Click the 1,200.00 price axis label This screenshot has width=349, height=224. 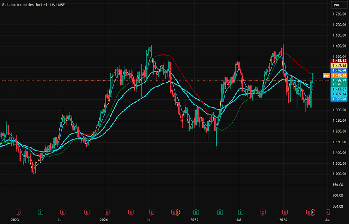(x=339, y=131)
